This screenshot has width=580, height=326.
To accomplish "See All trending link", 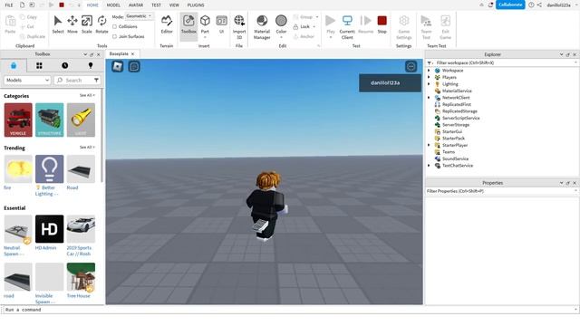I will 87,147.
